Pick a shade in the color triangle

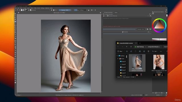tap(159, 26)
